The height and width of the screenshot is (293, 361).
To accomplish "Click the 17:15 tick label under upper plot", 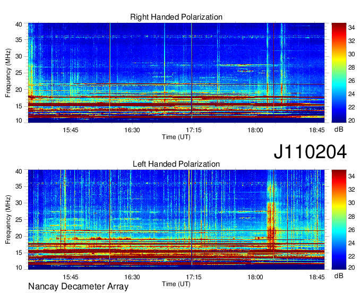I will [194, 130].
